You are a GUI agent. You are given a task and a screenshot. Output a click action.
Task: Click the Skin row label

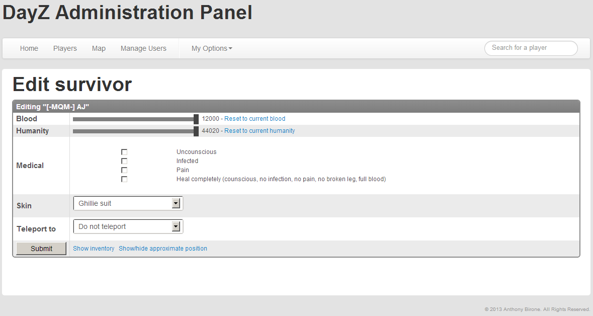click(x=24, y=206)
